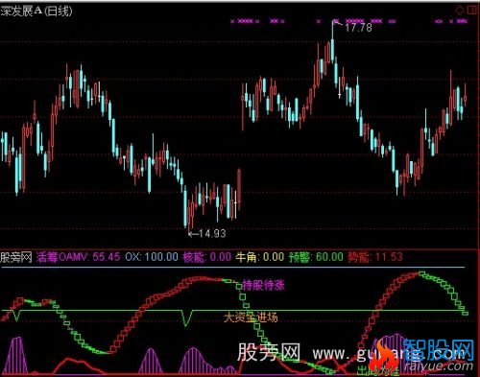Select the 预警: 60.00 indicator value
This screenshot has width=480, height=377.
click(x=316, y=257)
